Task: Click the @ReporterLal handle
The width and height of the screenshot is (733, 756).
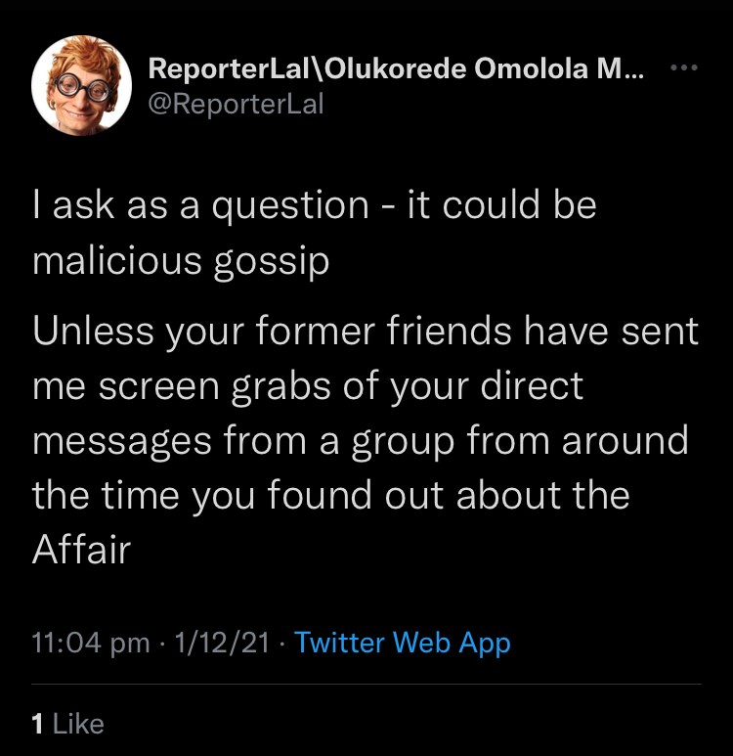Action: [x=235, y=104]
